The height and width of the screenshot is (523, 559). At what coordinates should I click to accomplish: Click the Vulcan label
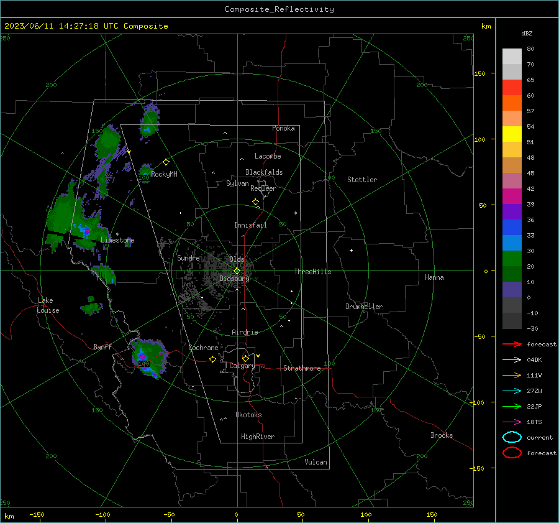[x=316, y=462]
